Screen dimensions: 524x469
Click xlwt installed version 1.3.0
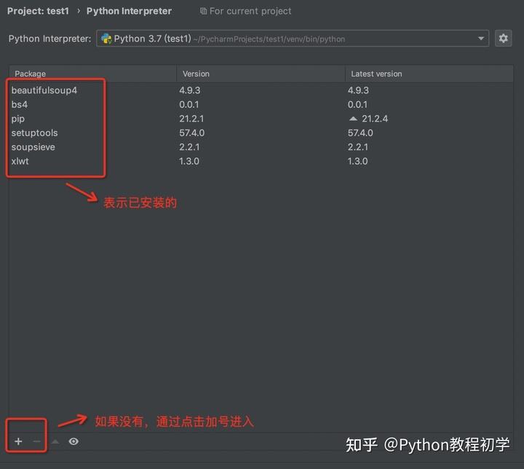[x=189, y=161]
